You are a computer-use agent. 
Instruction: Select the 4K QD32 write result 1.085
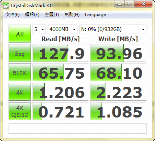(118, 111)
